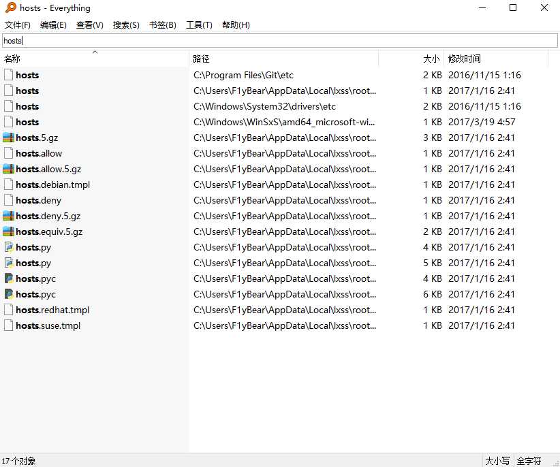Click file icon of hosts in WinSxS row
Screen dimensions: 560x467
[9, 122]
